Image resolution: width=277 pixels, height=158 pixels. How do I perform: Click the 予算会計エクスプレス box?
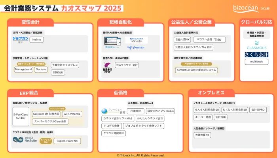pyautogui.click(x=65, y=65)
